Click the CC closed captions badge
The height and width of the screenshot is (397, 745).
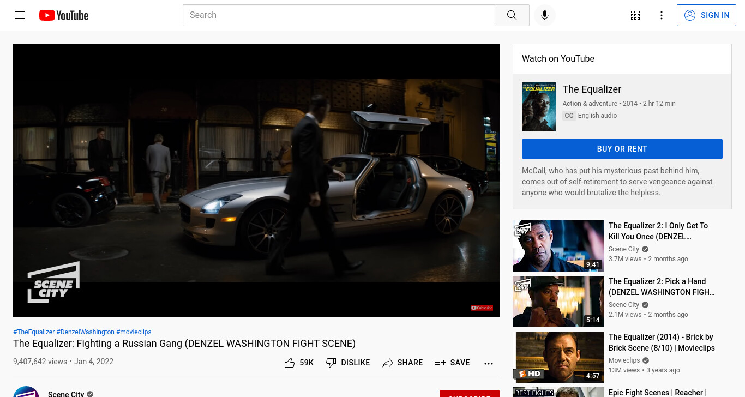(569, 116)
